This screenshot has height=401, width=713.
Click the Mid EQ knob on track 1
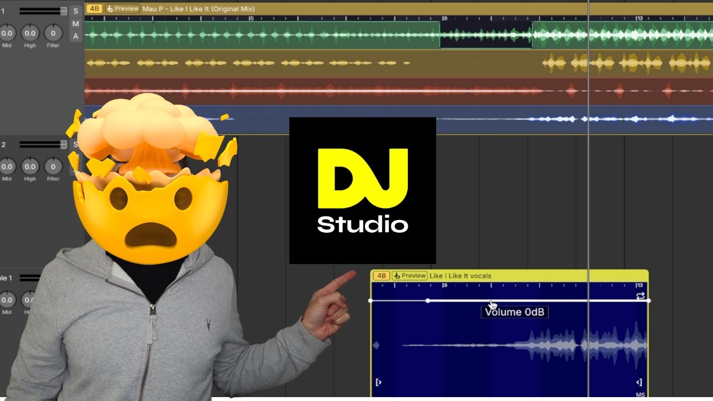pyautogui.click(x=7, y=33)
